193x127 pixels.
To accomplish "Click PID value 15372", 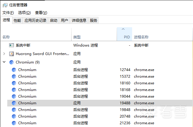I will point(125,77).
